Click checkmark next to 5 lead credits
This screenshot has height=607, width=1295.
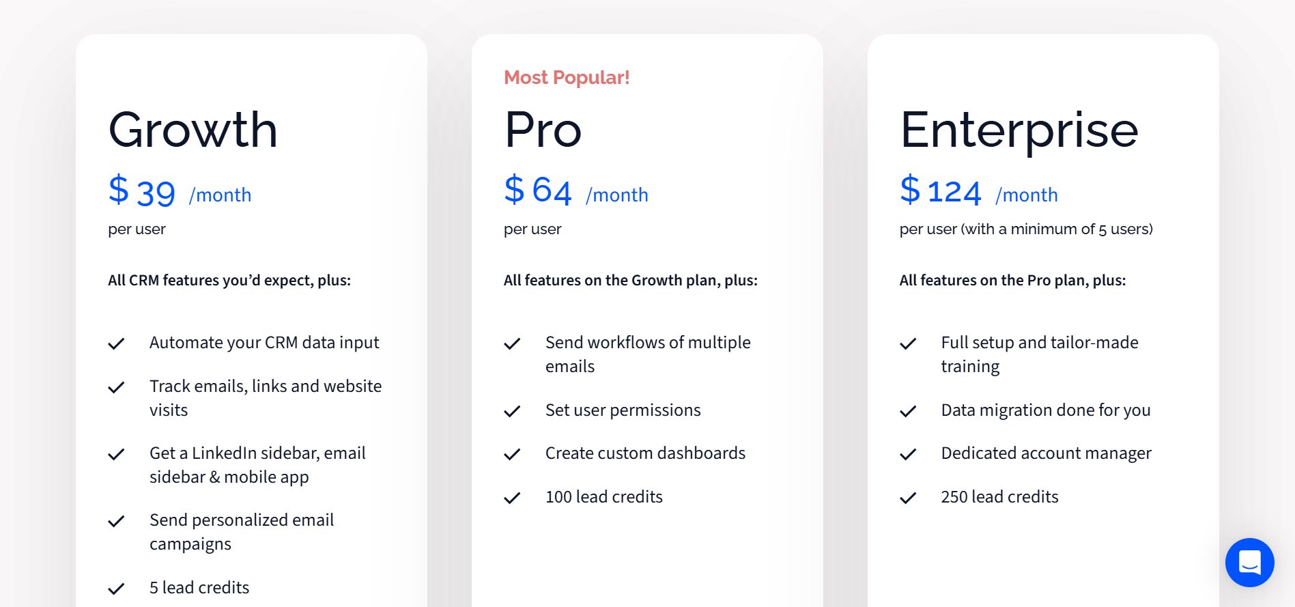(117, 589)
